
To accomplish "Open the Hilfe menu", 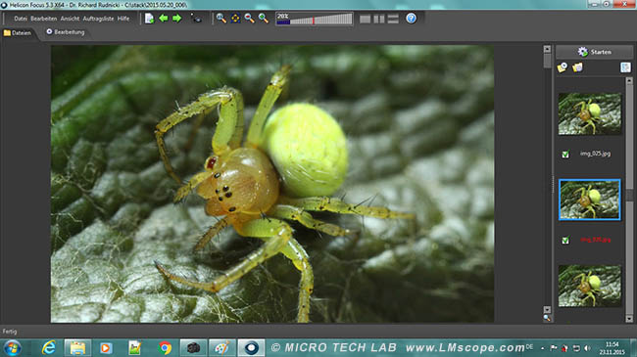I will [x=123, y=19].
